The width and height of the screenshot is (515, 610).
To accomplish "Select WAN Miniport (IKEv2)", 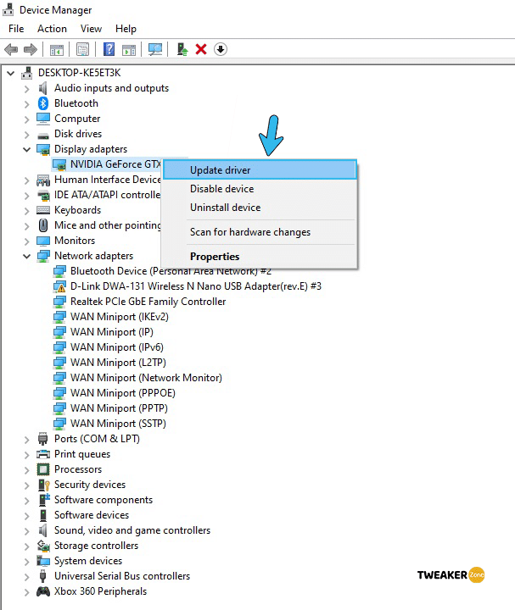I will (x=120, y=317).
